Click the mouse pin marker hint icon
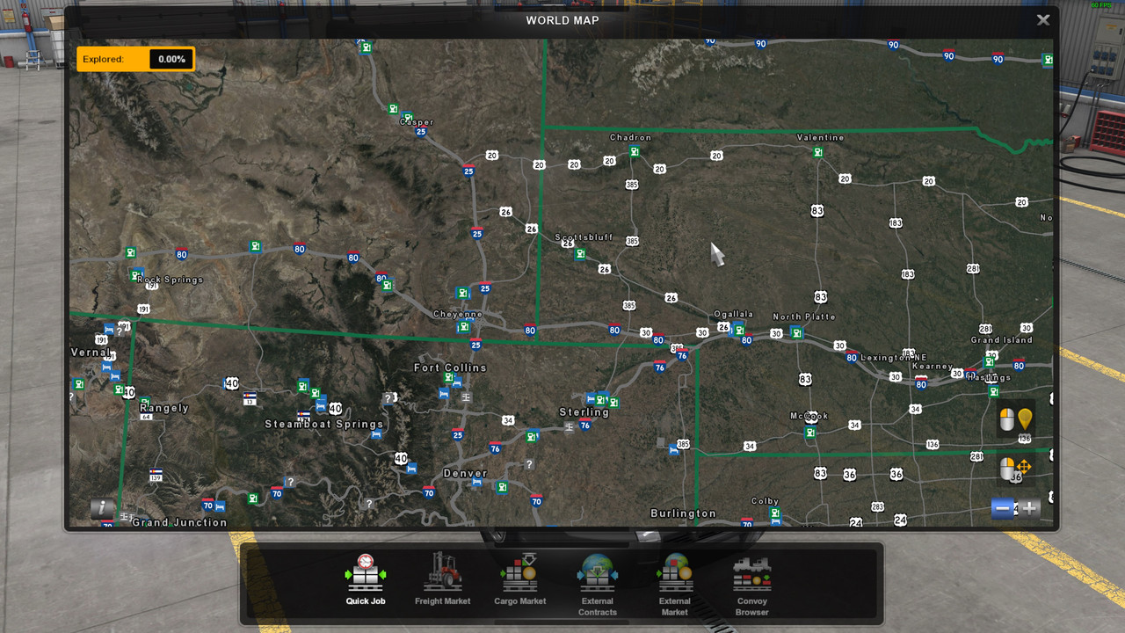1125x633 pixels. [1016, 419]
